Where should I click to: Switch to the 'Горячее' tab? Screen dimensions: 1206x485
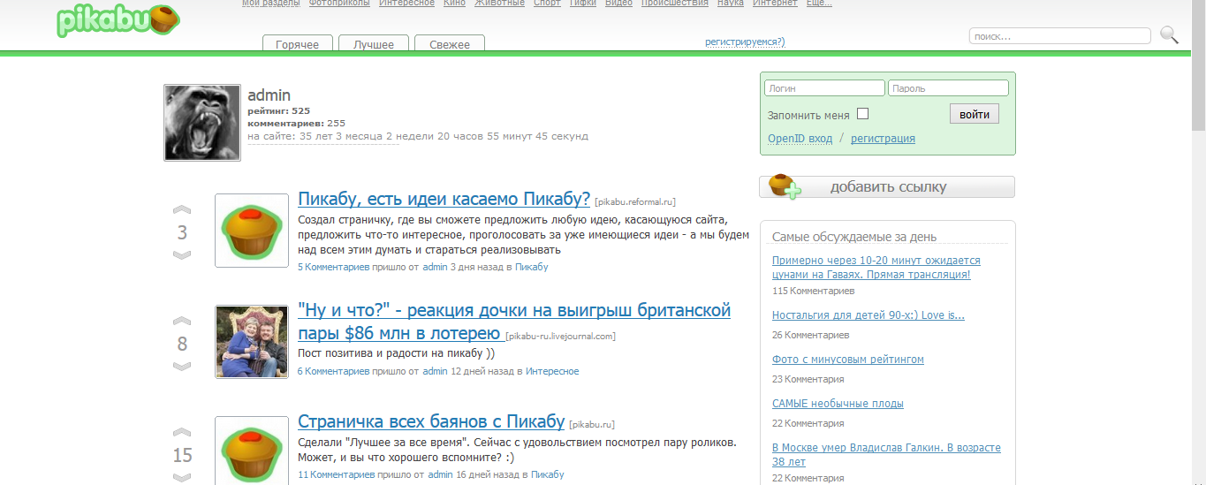[297, 44]
